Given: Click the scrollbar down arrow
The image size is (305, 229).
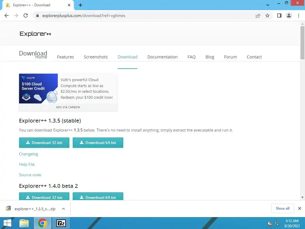Looking at the screenshot, I should coord(302,197).
